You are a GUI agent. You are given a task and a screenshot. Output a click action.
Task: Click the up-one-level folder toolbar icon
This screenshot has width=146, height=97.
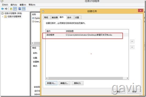point(11,9)
